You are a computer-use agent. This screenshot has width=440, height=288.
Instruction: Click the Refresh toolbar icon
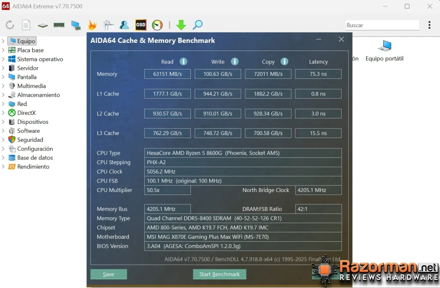[x=10, y=25]
